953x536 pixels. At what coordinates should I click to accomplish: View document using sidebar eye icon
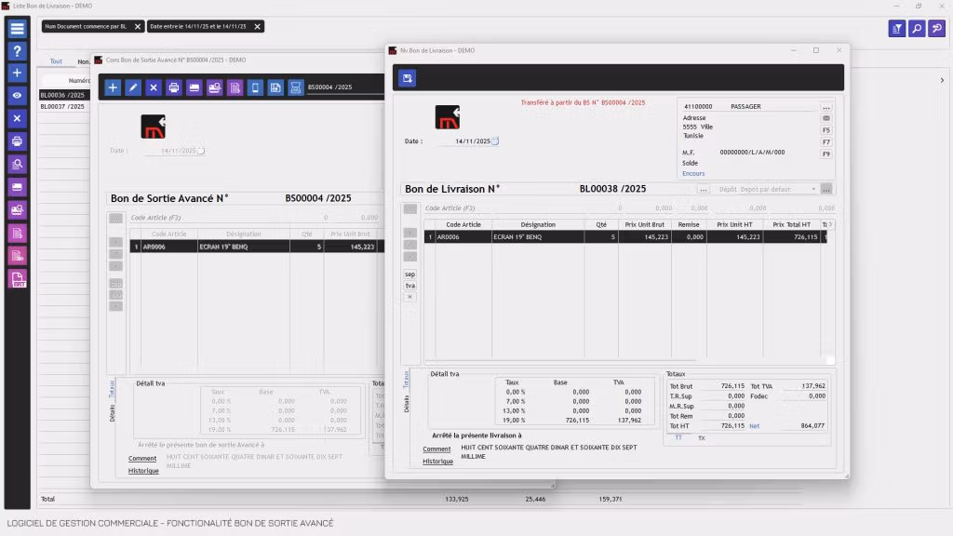point(17,96)
